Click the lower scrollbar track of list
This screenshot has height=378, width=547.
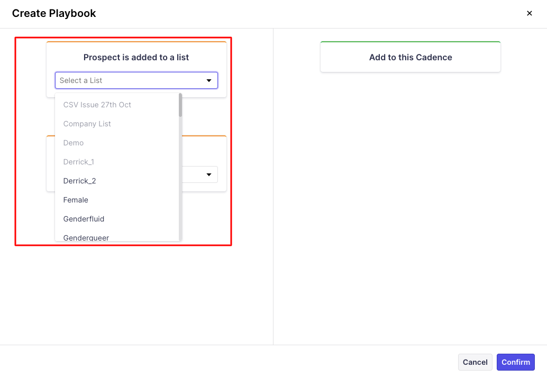180,201
